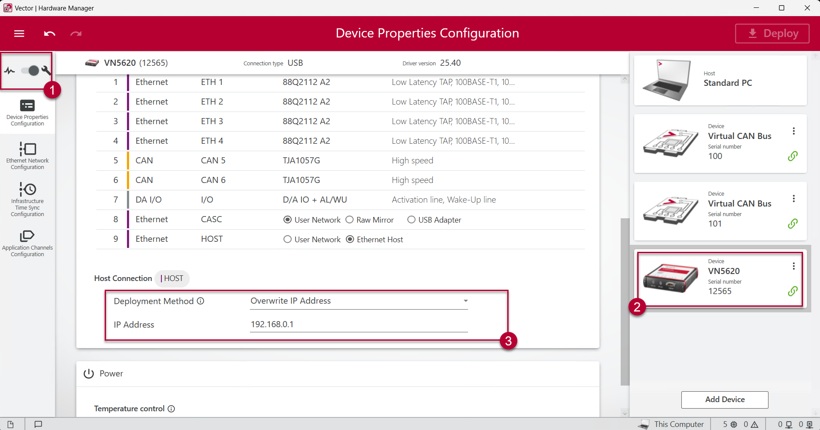The width and height of the screenshot is (820, 430).
Task: Click the Add Device button
Action: click(x=724, y=400)
